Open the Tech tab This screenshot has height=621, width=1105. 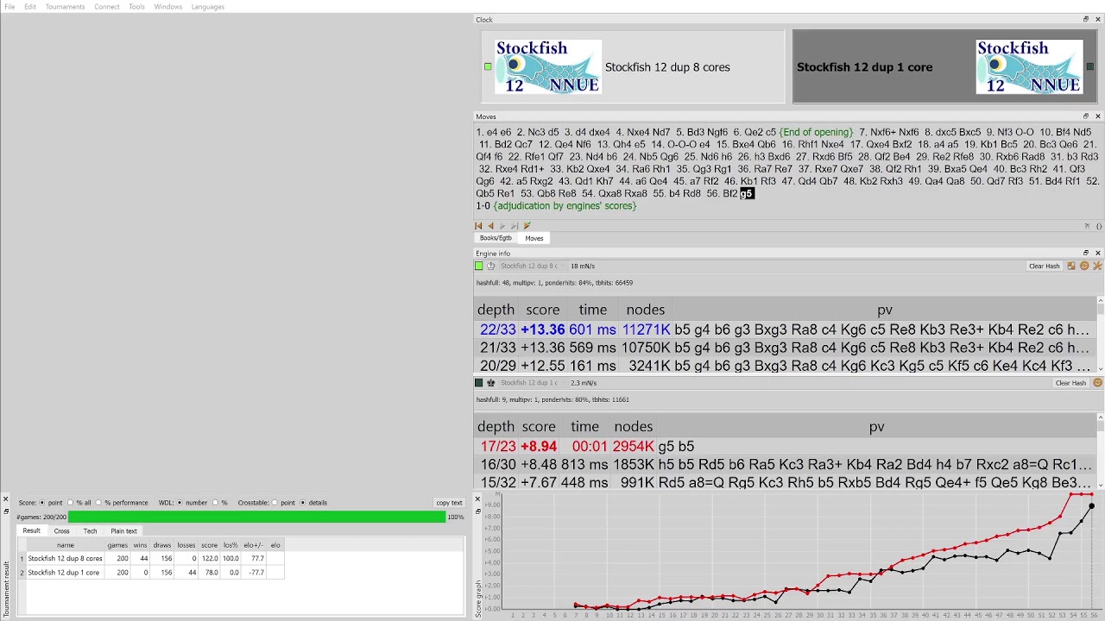click(90, 531)
